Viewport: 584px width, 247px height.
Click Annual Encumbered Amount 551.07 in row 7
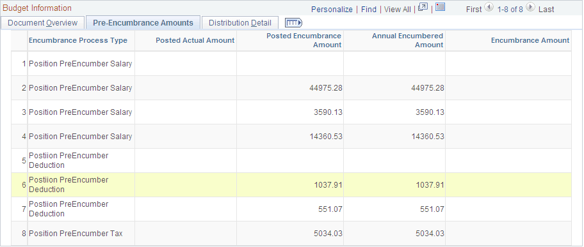point(432,209)
